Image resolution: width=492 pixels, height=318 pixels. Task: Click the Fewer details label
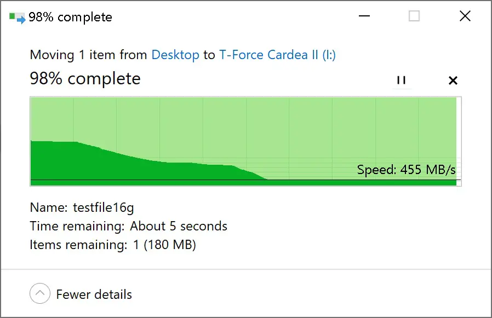point(94,295)
